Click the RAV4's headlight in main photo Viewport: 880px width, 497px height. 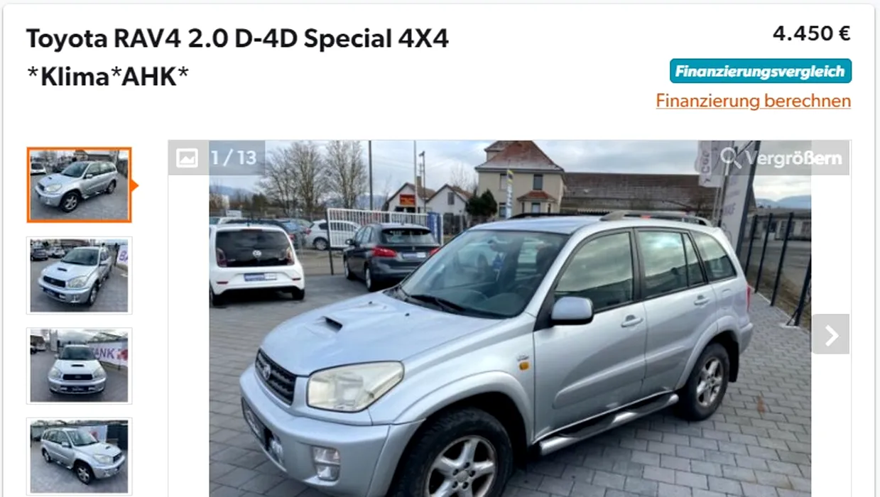click(354, 386)
